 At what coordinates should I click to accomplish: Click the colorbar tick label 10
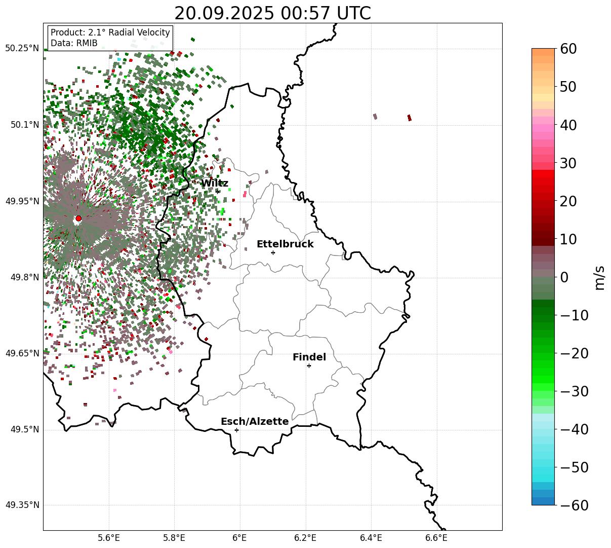pos(569,239)
